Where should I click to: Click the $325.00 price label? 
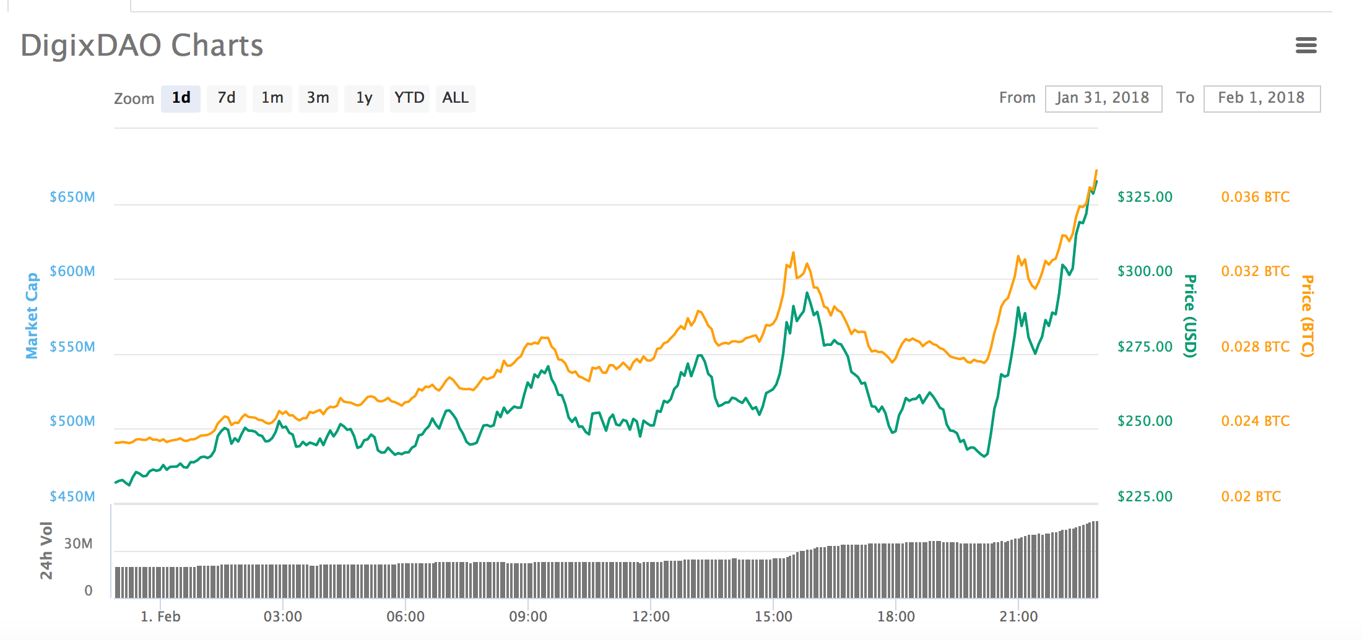1145,197
